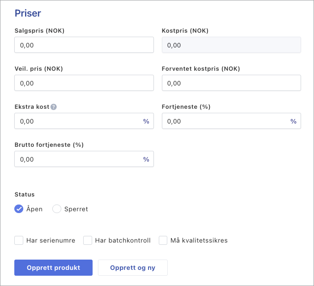Enable the Har serienumre checkbox
Screen dimensions: 314x286
tap(19, 240)
